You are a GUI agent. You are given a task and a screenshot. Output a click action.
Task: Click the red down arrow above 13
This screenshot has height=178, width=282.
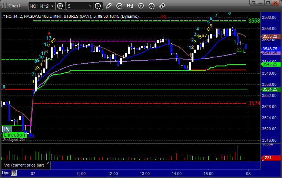(49, 33)
